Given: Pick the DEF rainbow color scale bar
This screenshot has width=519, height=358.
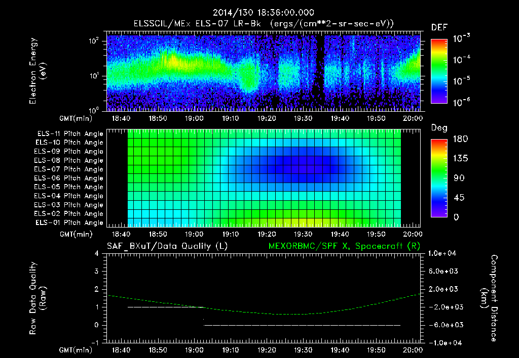Looking at the screenshot, I should [x=439, y=71].
